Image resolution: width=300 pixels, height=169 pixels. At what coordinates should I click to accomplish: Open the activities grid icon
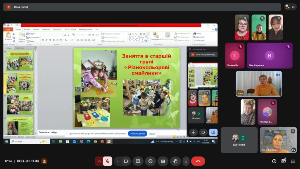click(x=293, y=161)
